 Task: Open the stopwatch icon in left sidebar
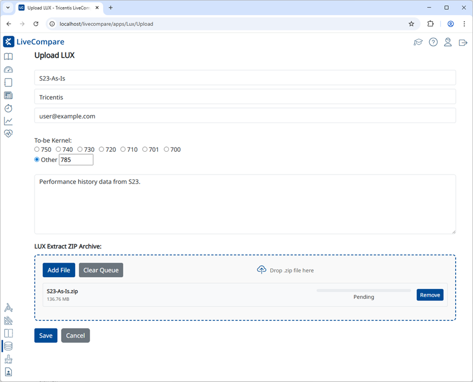click(x=8, y=108)
